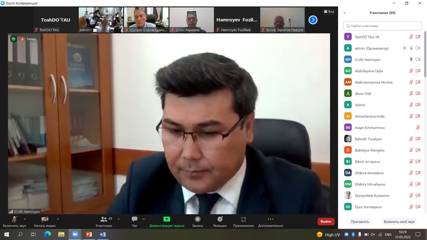Select participant Dildora Mirvaliyeva
The image size is (427, 240).
pos(383,184)
